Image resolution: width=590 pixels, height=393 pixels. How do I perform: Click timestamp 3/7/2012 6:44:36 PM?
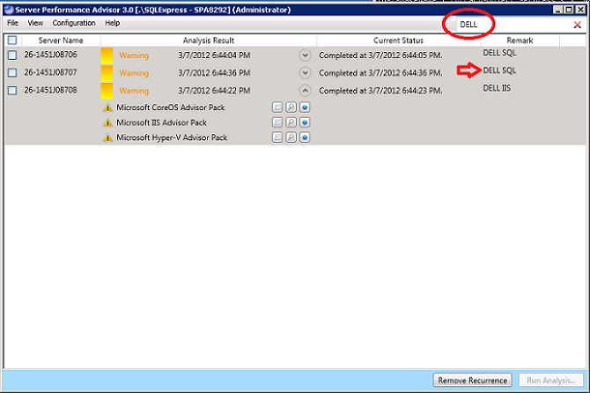(x=214, y=73)
